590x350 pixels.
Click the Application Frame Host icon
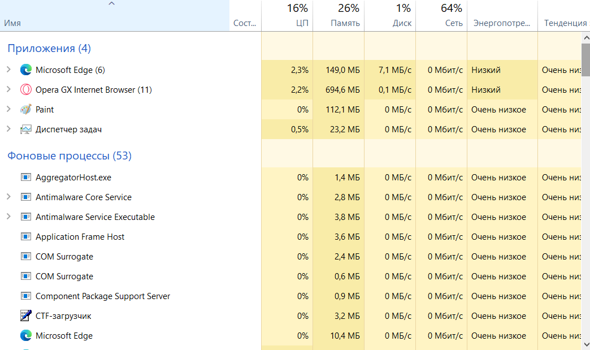pos(25,237)
